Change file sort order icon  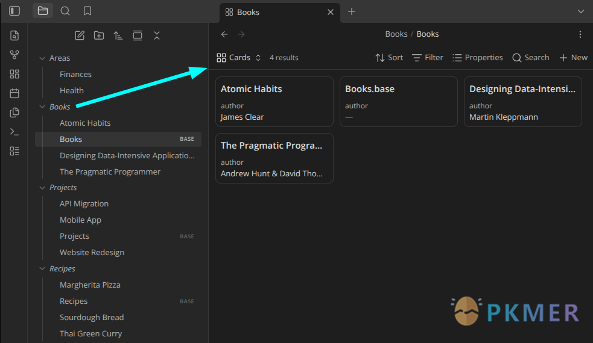tap(118, 36)
